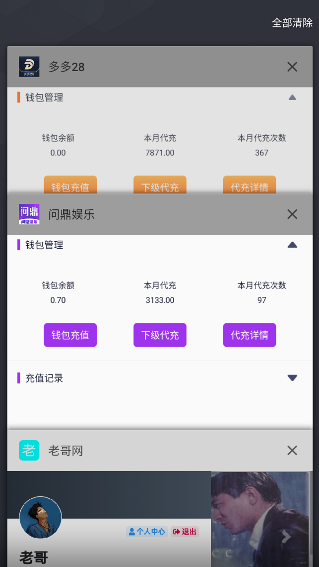This screenshot has width=319, height=567.
Task: Tap the 问鼎娱乐 app icon
Action: [x=29, y=214]
